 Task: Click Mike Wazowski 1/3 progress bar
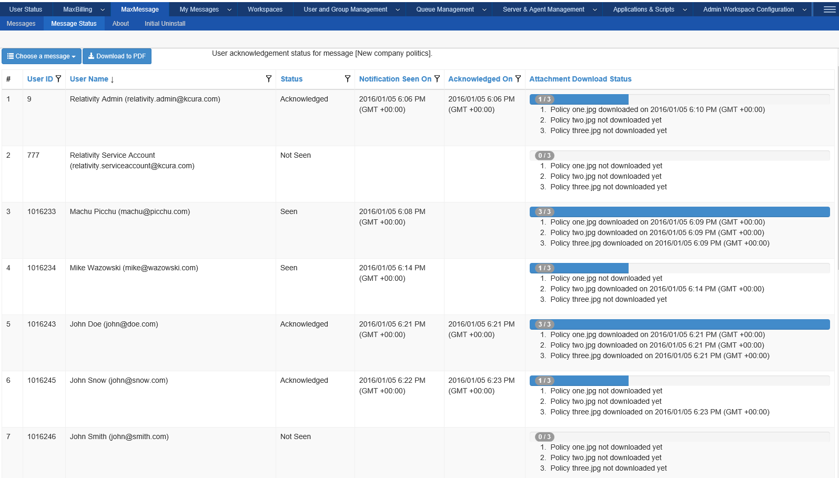coord(680,268)
